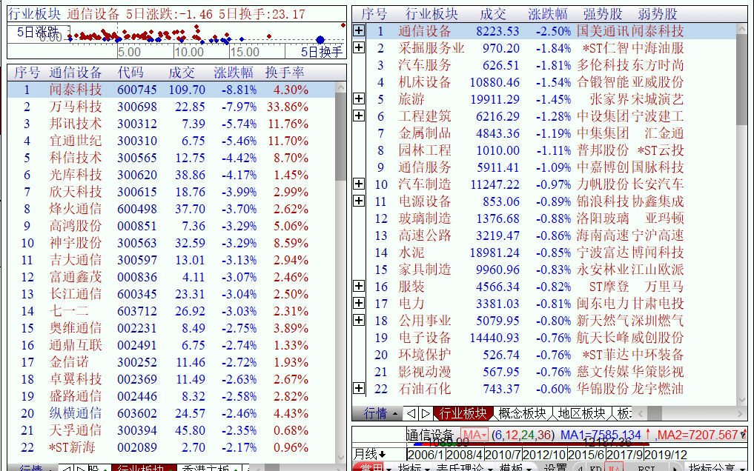Screen dimensions: 754x471
Task: Open the 月线 period selector
Action: [x=369, y=454]
